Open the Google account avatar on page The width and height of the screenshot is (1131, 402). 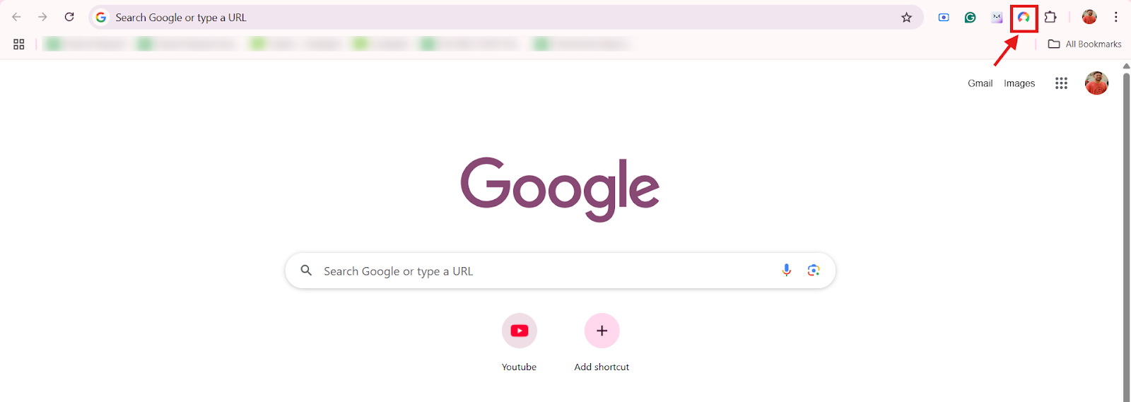tap(1096, 83)
